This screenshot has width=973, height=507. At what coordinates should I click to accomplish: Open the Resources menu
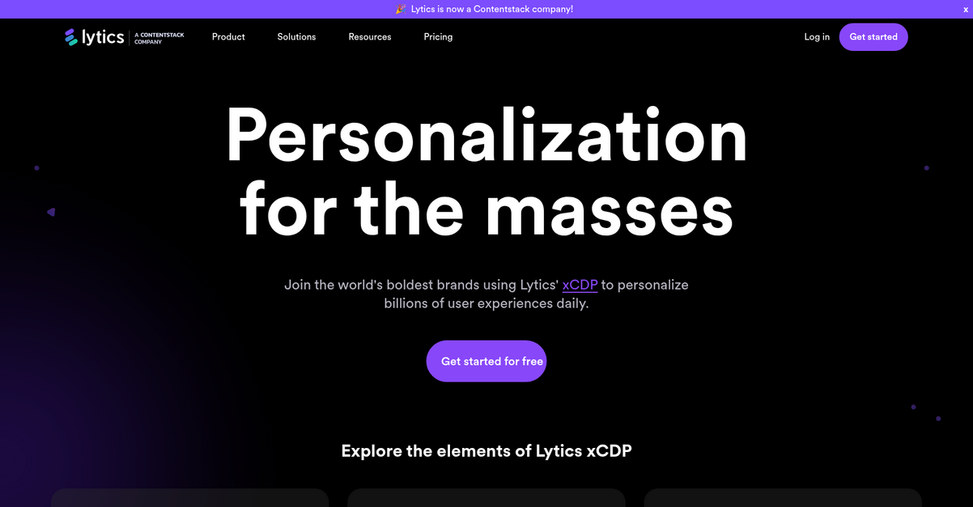pyautogui.click(x=370, y=37)
